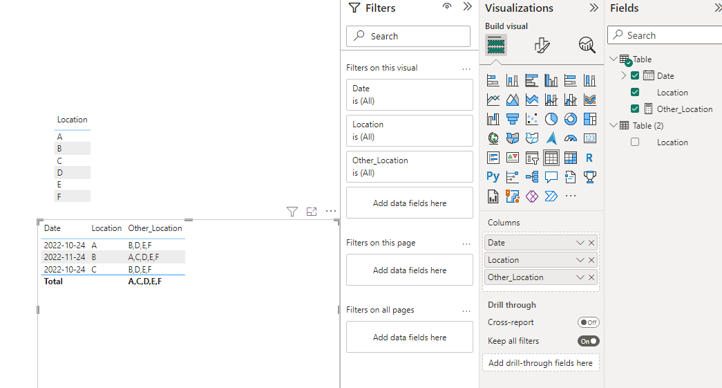Select the waterfall chart visual

tap(493, 119)
